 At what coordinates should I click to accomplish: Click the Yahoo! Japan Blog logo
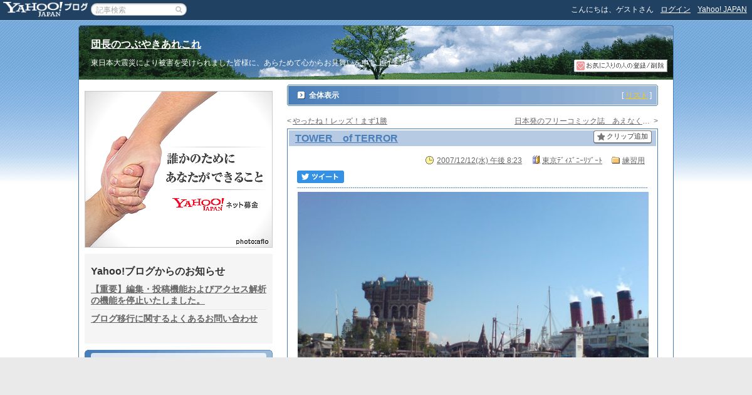tap(45, 9)
